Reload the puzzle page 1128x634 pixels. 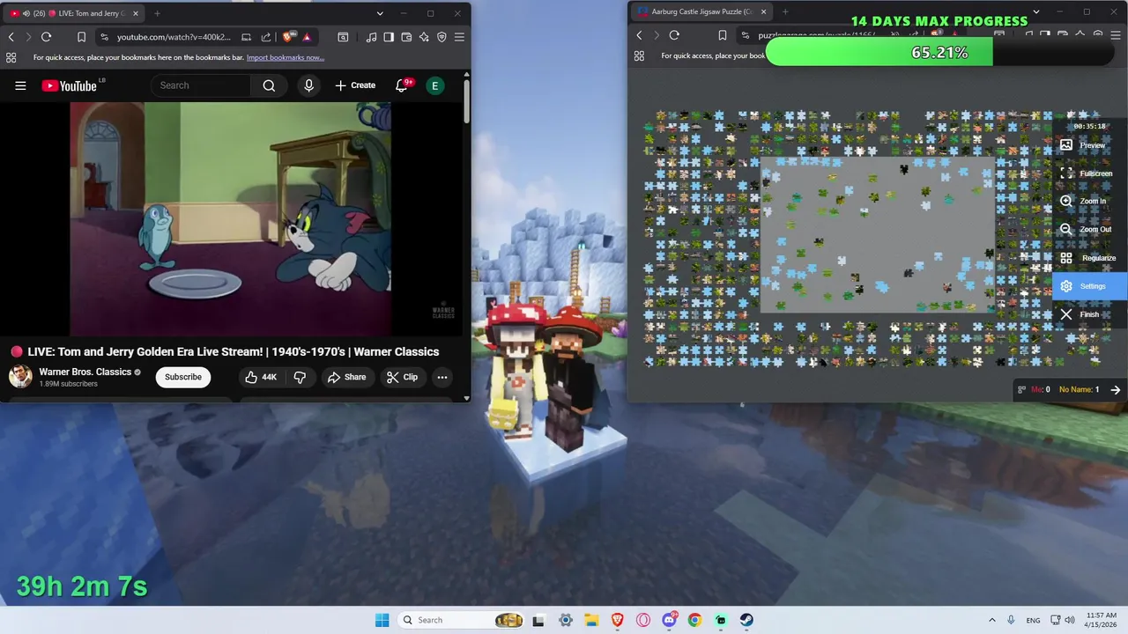pyautogui.click(x=674, y=35)
